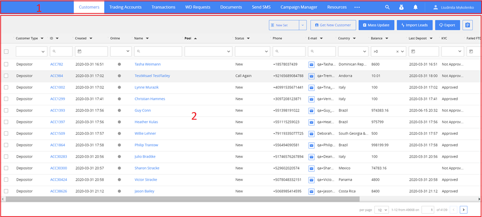Select checkbox for ACC782 row

click(6, 64)
